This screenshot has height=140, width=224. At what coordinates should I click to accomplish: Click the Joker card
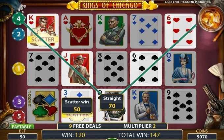(x=43, y=106)
